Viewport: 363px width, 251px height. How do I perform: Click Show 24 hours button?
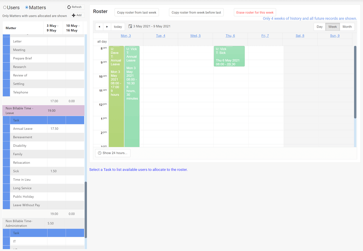coord(113,153)
